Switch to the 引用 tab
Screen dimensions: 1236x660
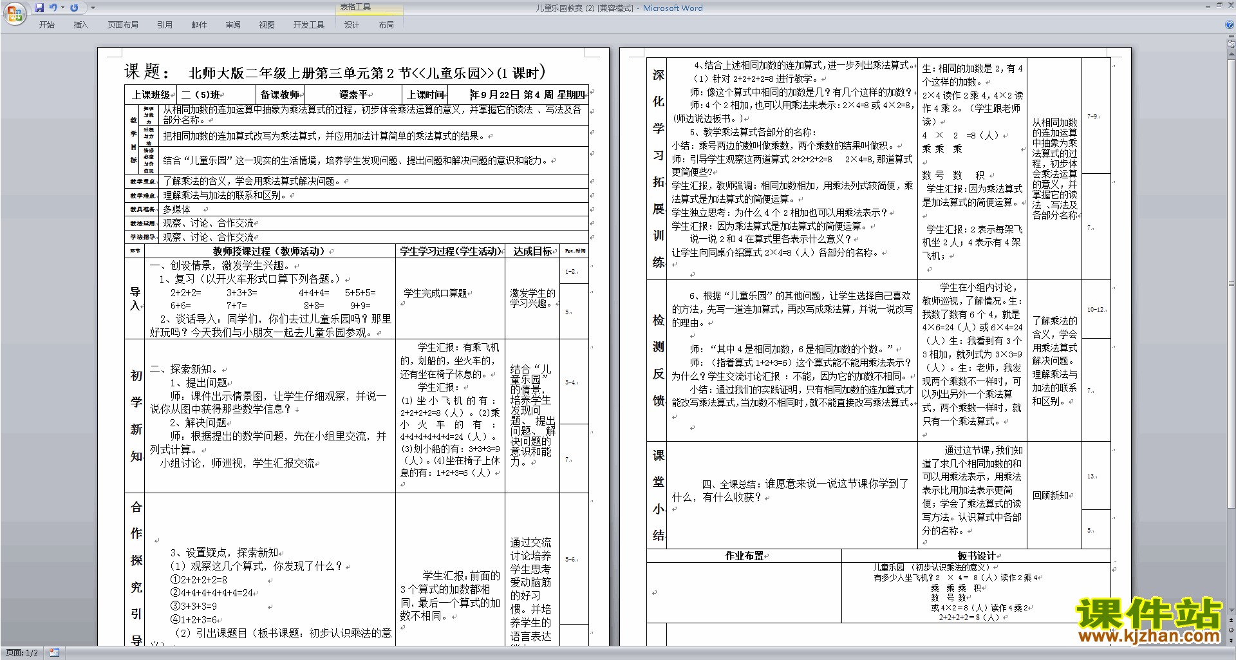(x=165, y=25)
